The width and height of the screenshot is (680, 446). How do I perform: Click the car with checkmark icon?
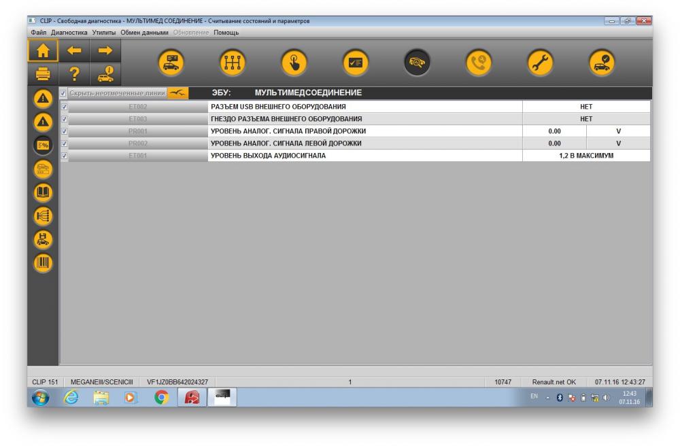tap(602, 63)
